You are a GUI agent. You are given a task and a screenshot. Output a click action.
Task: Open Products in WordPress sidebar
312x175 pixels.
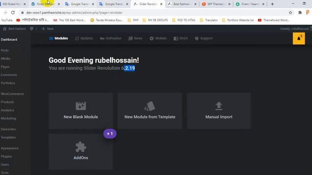click(x=7, y=102)
